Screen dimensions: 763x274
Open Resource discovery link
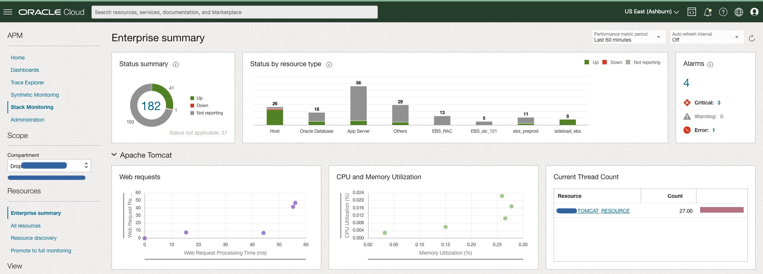click(34, 238)
